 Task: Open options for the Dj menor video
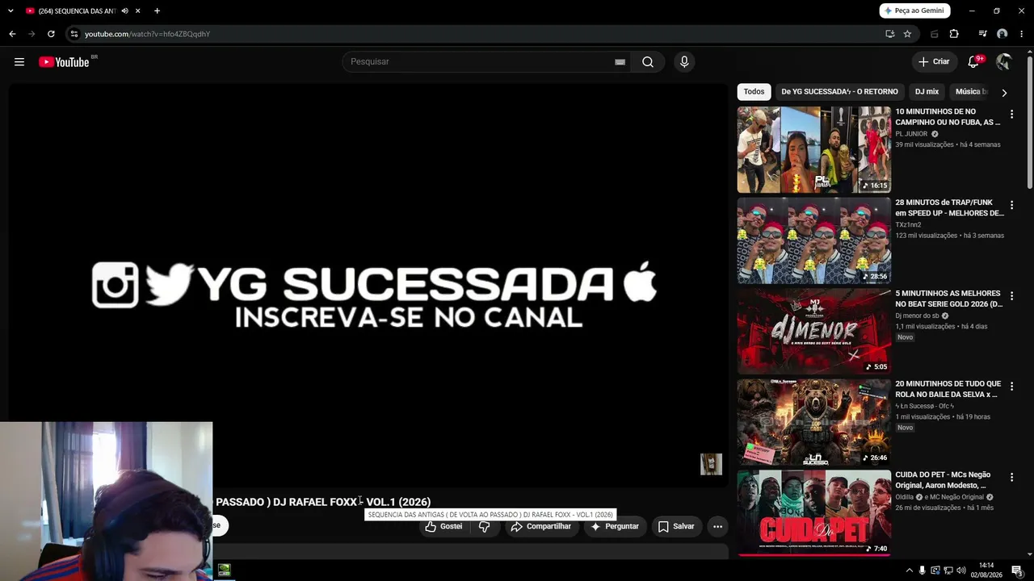pos(1011,296)
